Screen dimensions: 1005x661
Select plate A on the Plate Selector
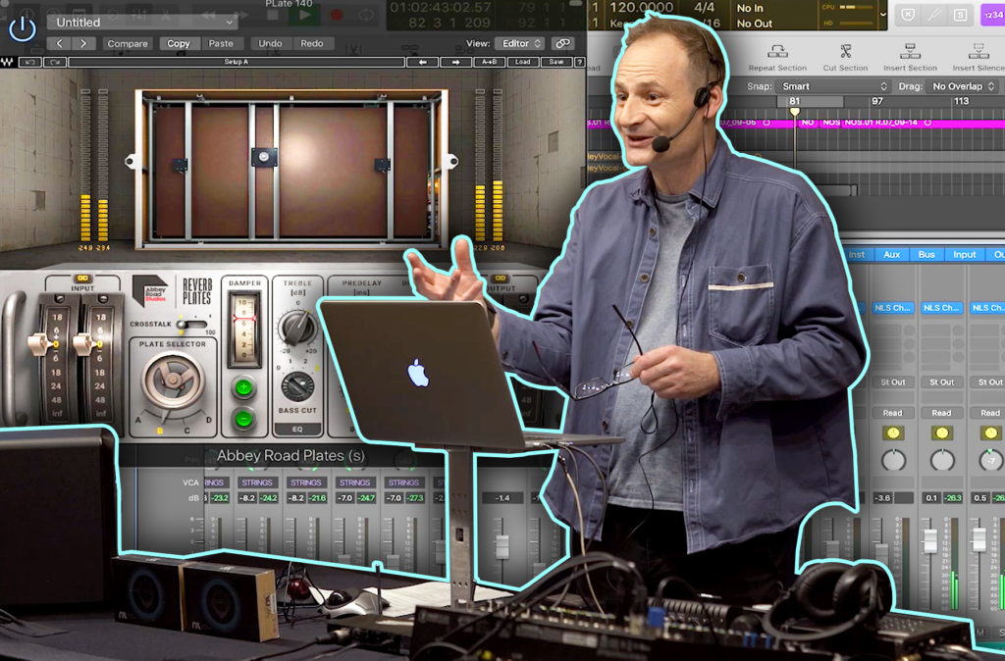click(x=137, y=420)
